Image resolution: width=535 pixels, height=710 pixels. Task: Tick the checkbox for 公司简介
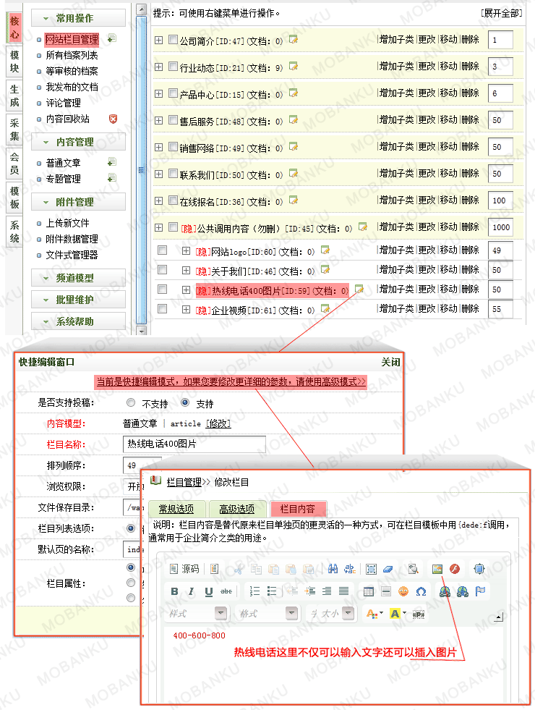173,39
